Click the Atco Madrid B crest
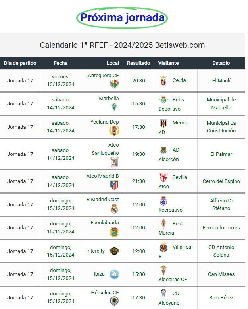This screenshot has width=248, height=309. [114, 185]
